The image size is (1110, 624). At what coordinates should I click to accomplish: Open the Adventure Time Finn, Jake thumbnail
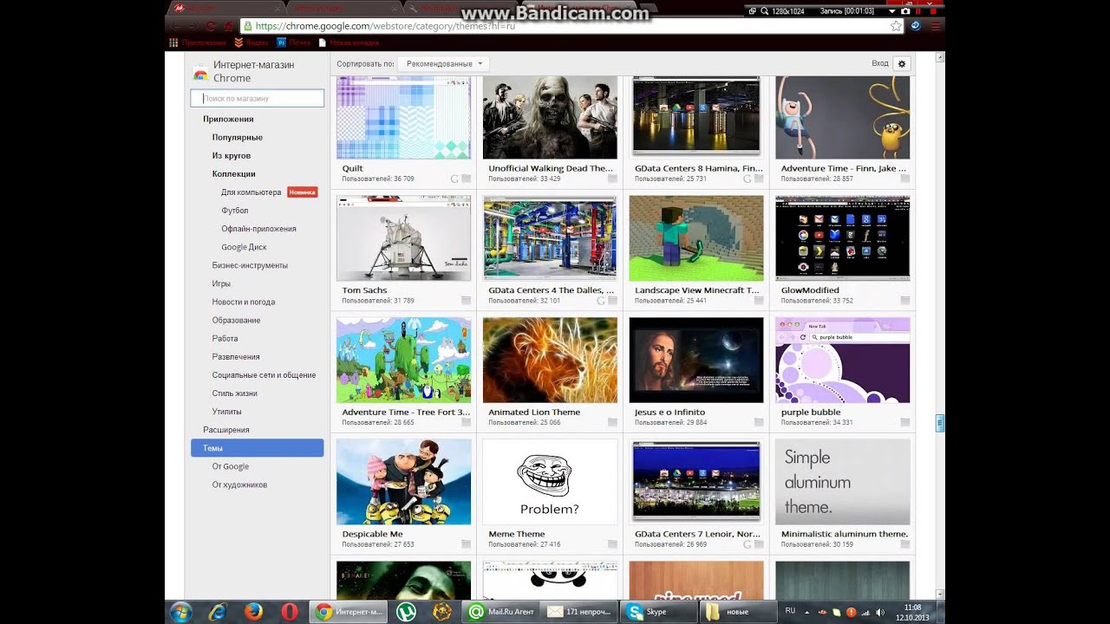pyautogui.click(x=842, y=117)
